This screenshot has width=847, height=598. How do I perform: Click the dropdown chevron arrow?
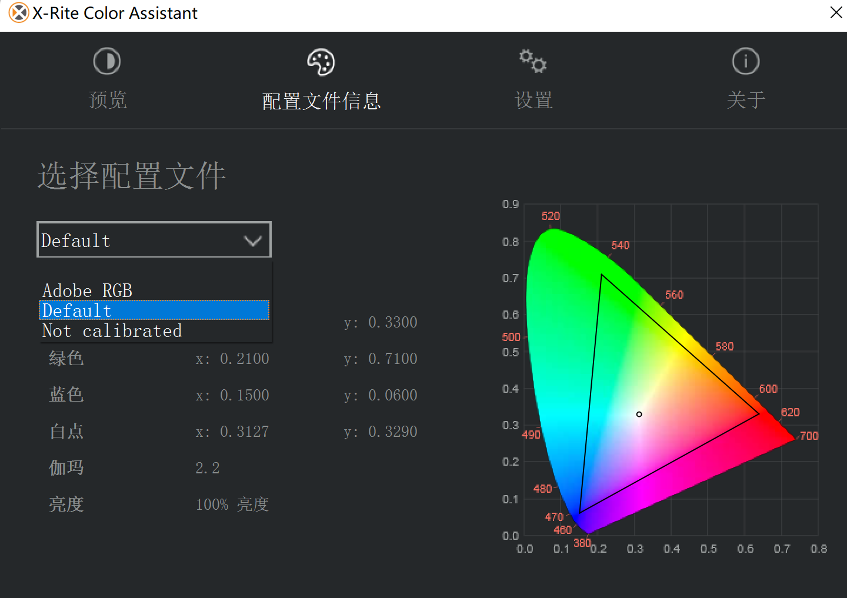(253, 240)
